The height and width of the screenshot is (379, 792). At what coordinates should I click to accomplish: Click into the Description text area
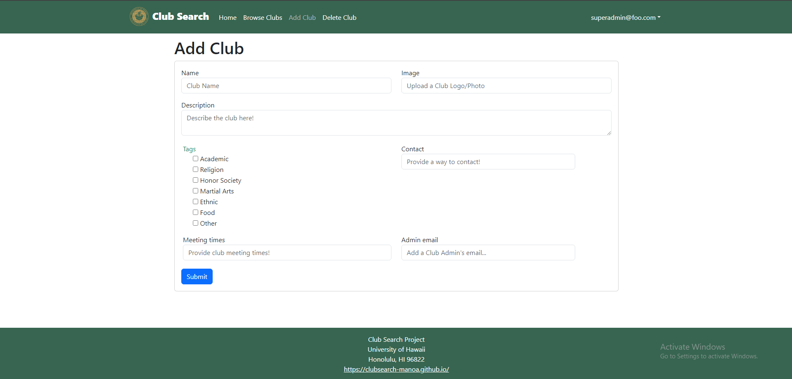point(396,123)
